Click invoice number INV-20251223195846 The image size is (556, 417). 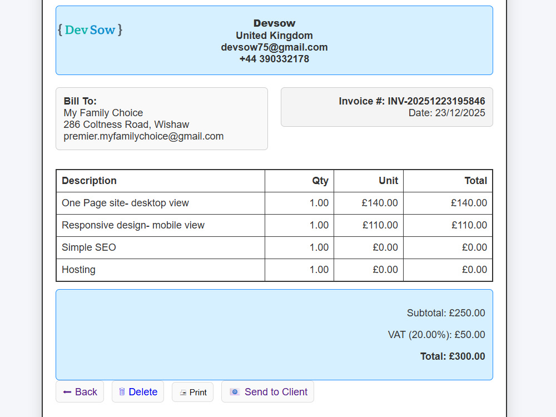pyautogui.click(x=436, y=101)
